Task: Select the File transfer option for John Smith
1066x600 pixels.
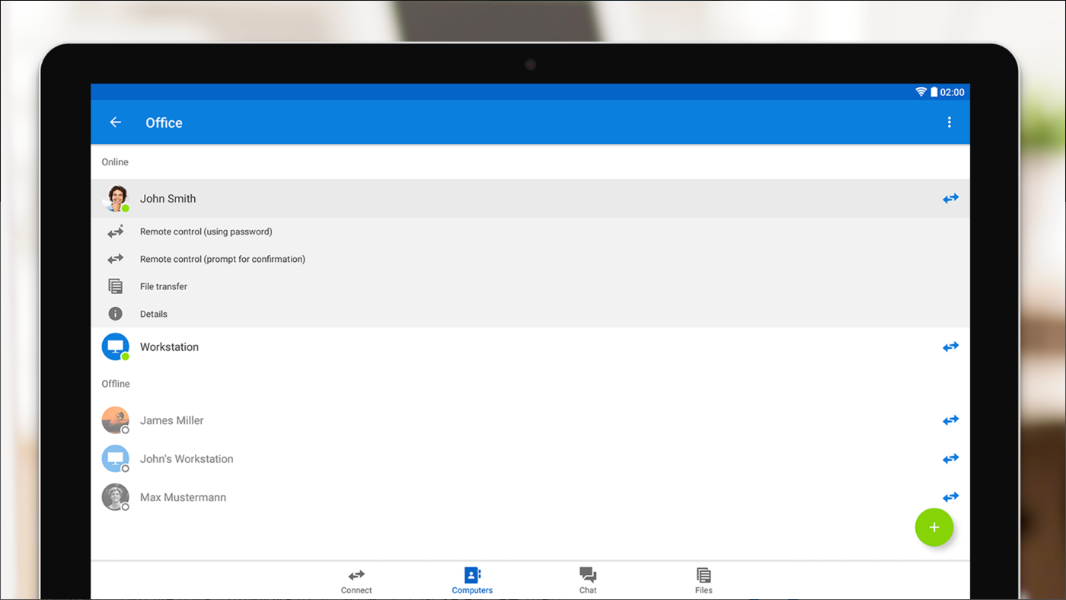Action: [x=164, y=286]
